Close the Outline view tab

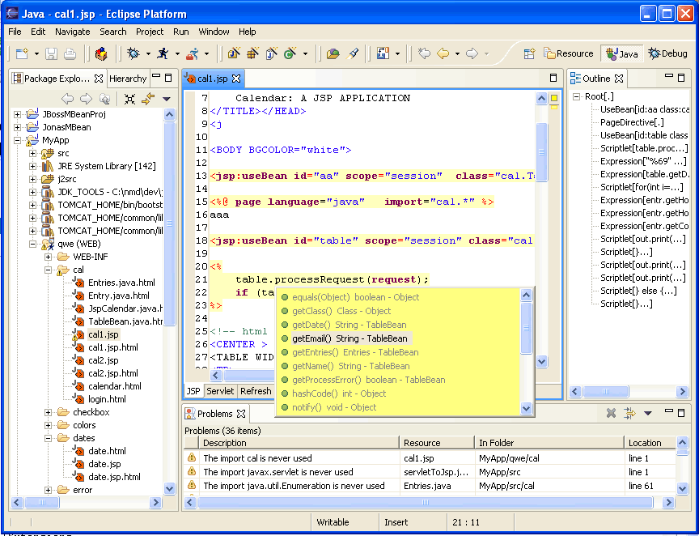[x=619, y=79]
